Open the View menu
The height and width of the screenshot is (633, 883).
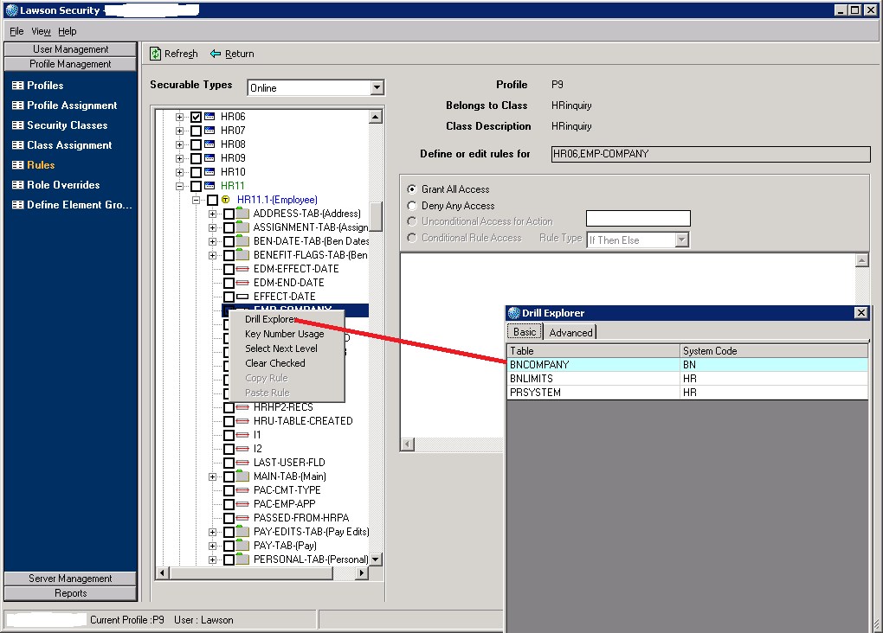(41, 31)
